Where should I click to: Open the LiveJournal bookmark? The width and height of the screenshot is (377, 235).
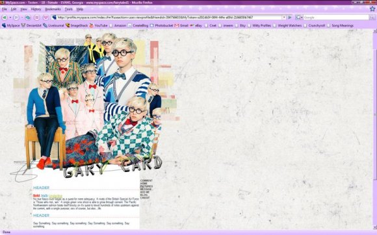point(53,25)
